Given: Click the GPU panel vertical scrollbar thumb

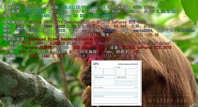Looking at the screenshot, I should 141,83.
